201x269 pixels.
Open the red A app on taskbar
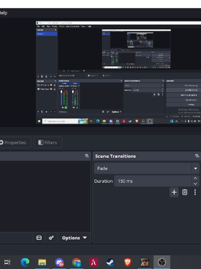[93, 262]
